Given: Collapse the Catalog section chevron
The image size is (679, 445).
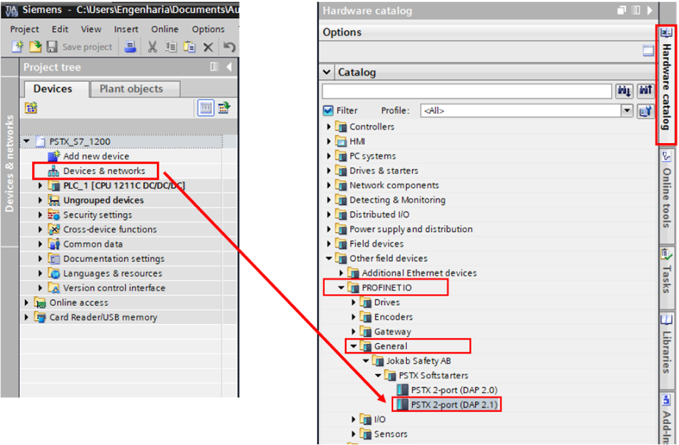Looking at the screenshot, I should [x=327, y=72].
